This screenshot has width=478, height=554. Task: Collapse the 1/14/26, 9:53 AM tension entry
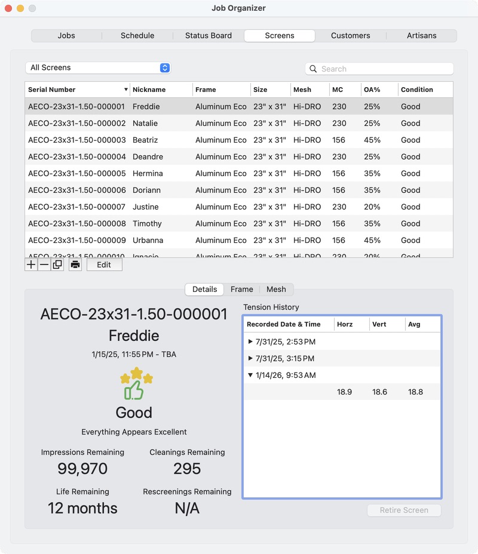click(250, 376)
